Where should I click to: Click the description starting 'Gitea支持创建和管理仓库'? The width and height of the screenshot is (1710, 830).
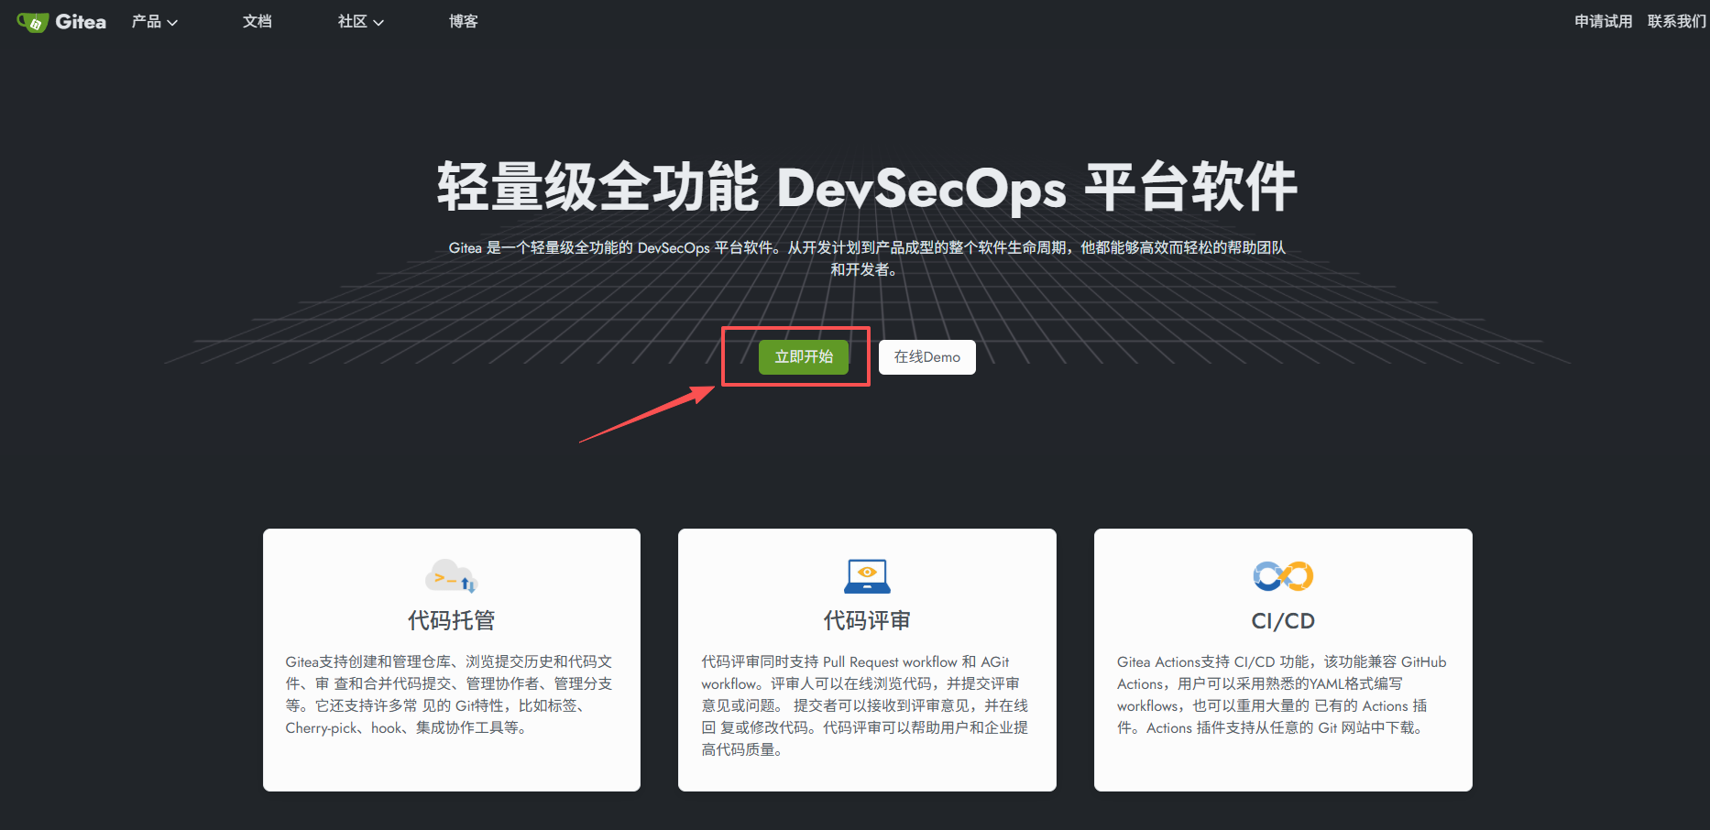tap(450, 694)
